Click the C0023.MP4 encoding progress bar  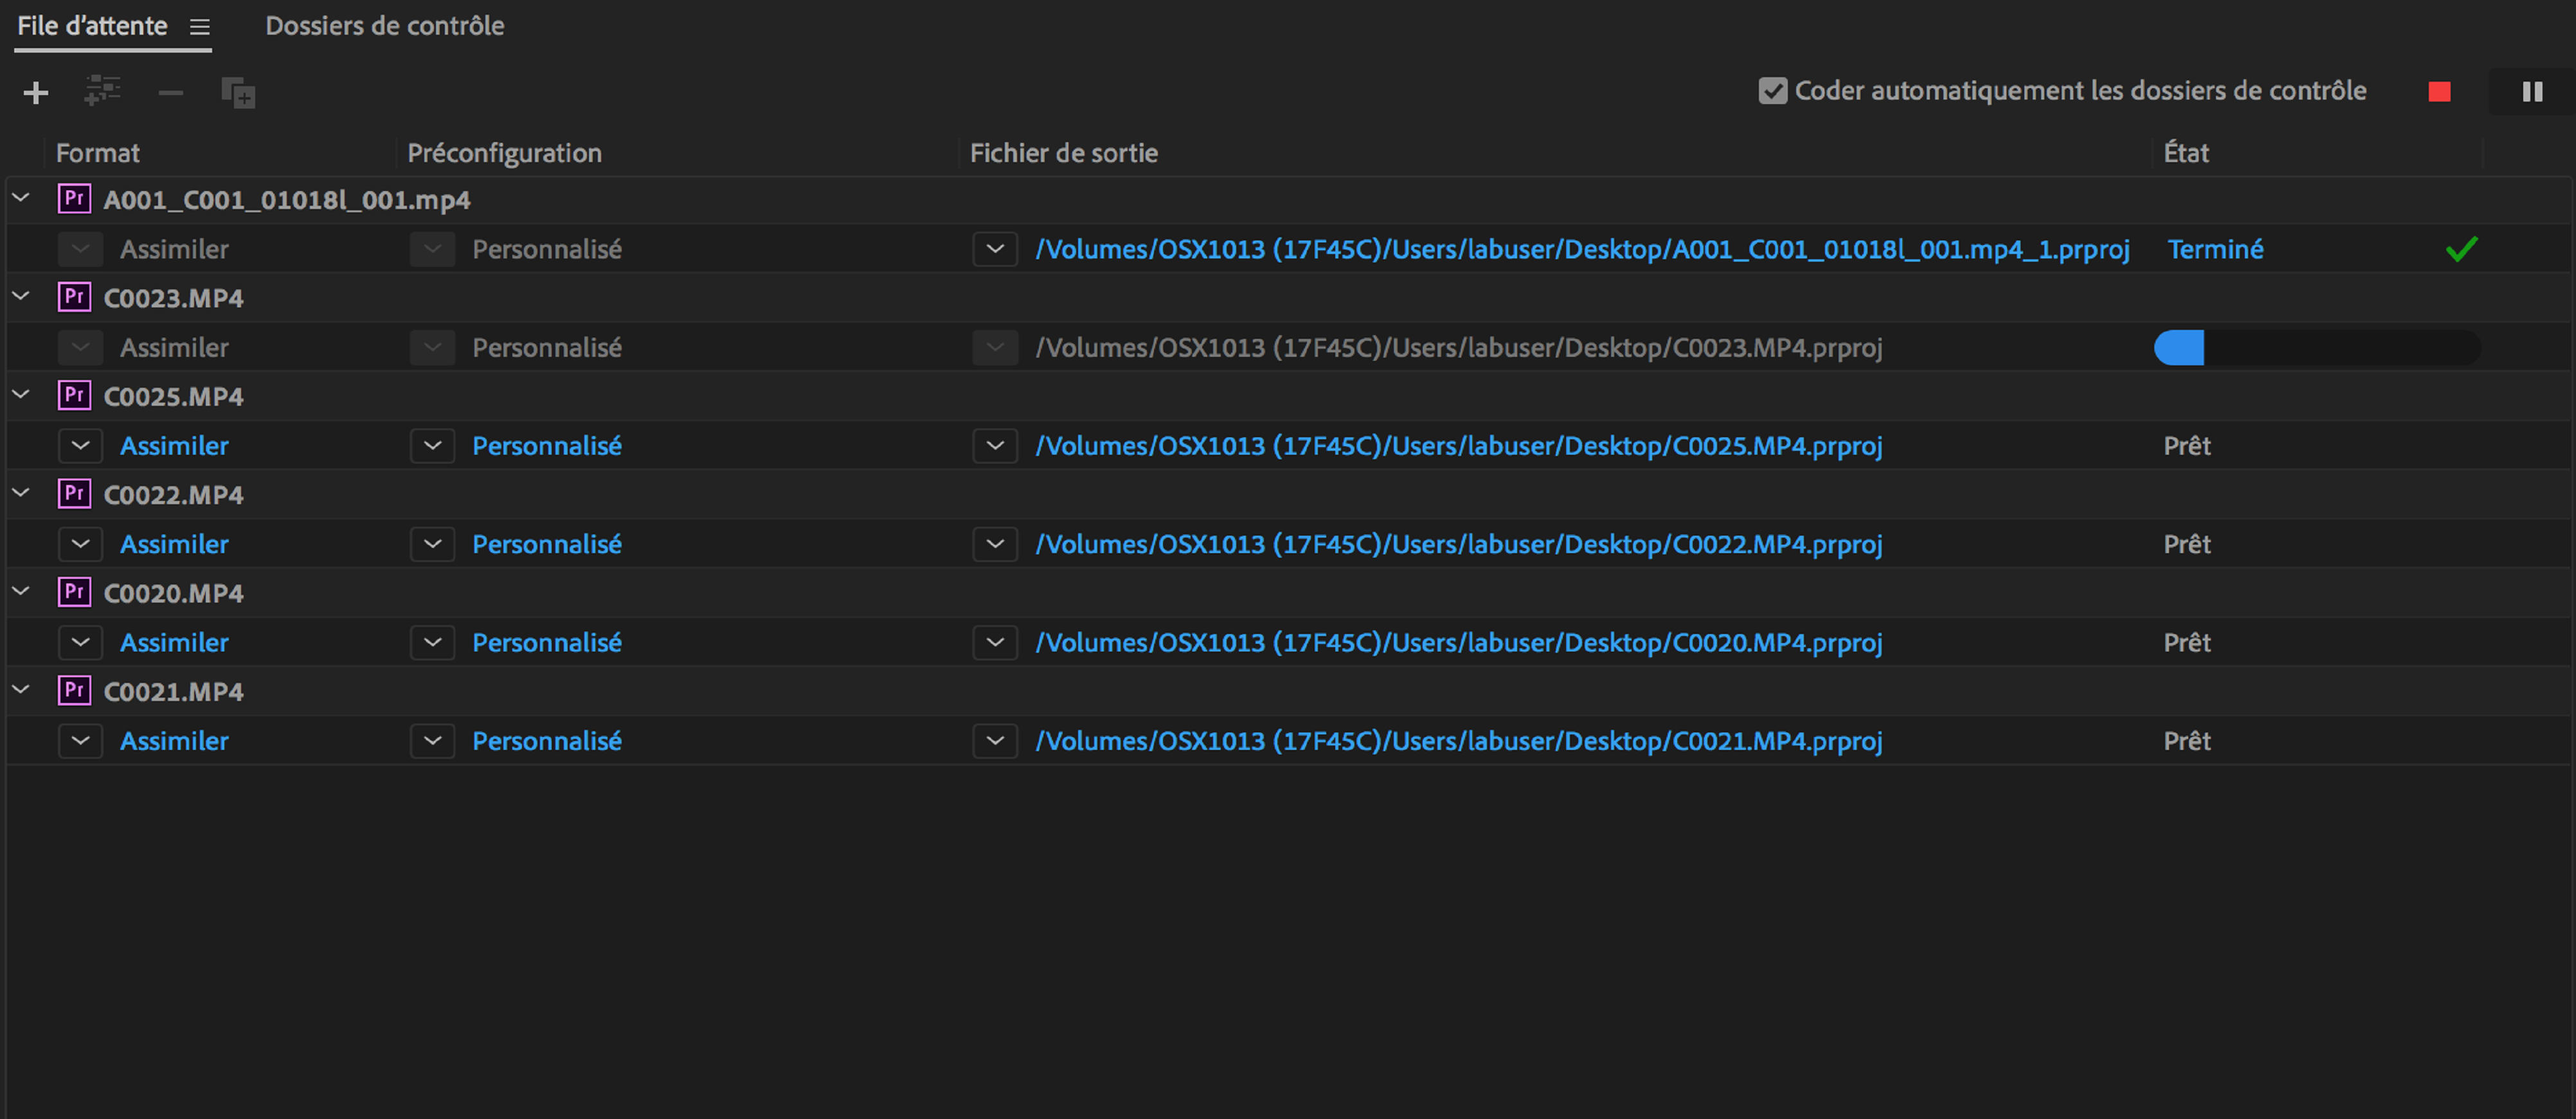[2316, 348]
